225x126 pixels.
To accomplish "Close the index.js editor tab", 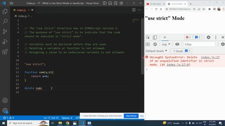I will [32, 10].
